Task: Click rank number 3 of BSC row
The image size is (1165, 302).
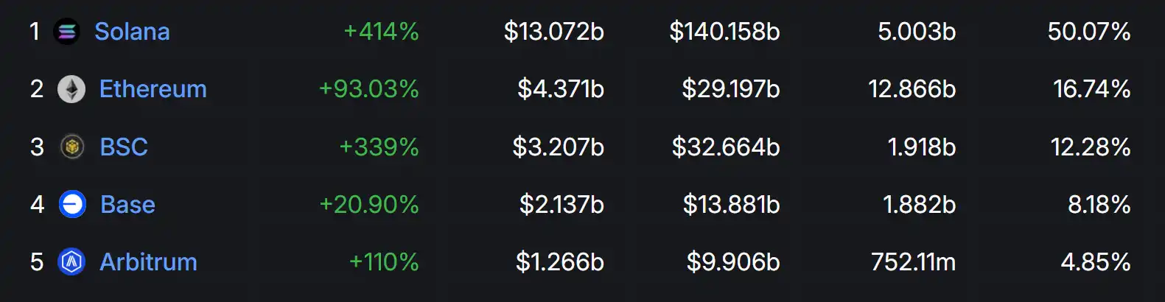Action: coord(37,147)
